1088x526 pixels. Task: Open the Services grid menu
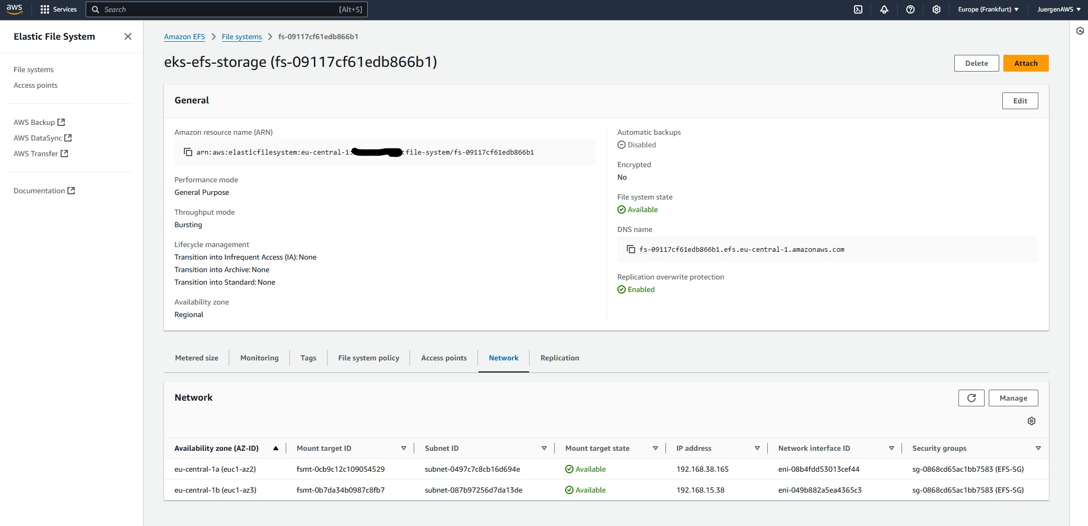pyautogui.click(x=59, y=9)
